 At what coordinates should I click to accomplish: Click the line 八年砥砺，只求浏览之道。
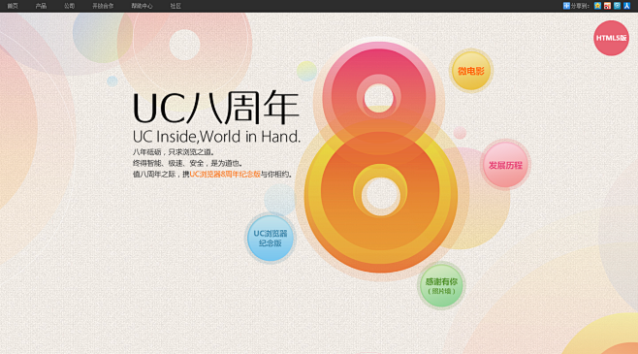tap(174, 152)
